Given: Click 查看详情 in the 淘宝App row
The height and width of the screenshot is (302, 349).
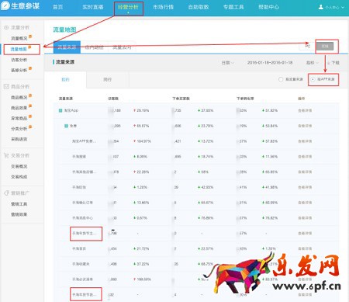Looking at the screenshot, I should point(305,110).
